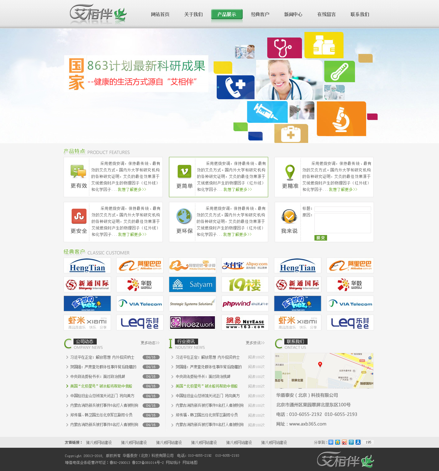The width and height of the screenshot is (439, 471).
Task: Click the share count 195 badge
Action: (x=368, y=442)
